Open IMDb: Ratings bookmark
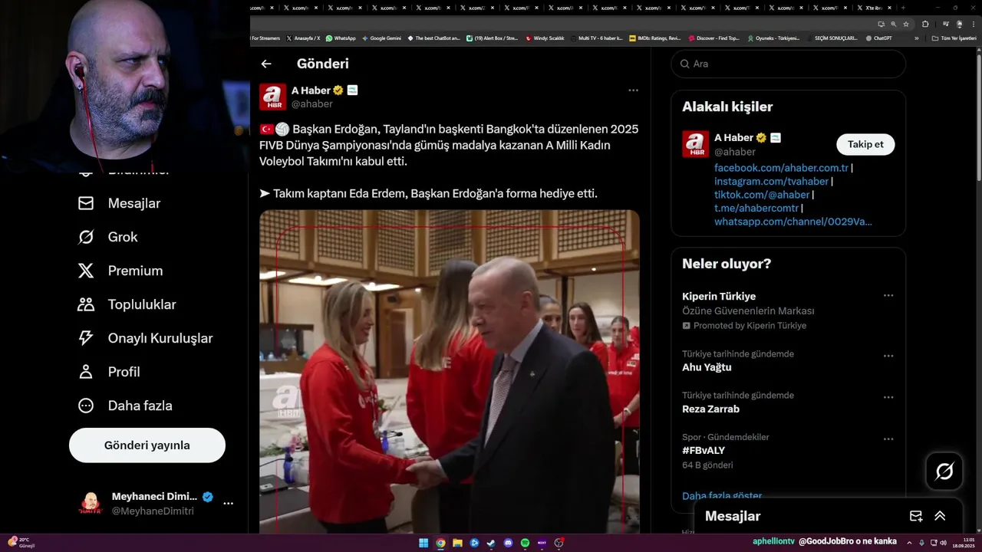 654,38
